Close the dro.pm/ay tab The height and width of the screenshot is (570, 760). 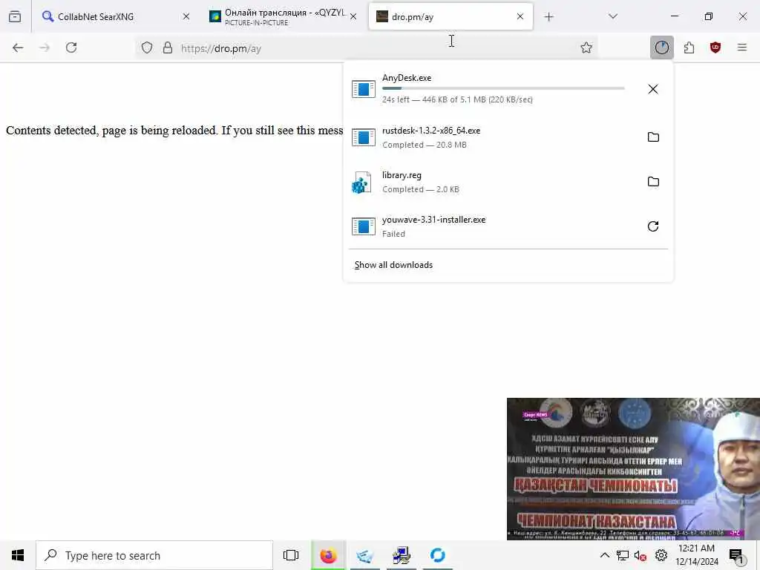[x=520, y=17]
